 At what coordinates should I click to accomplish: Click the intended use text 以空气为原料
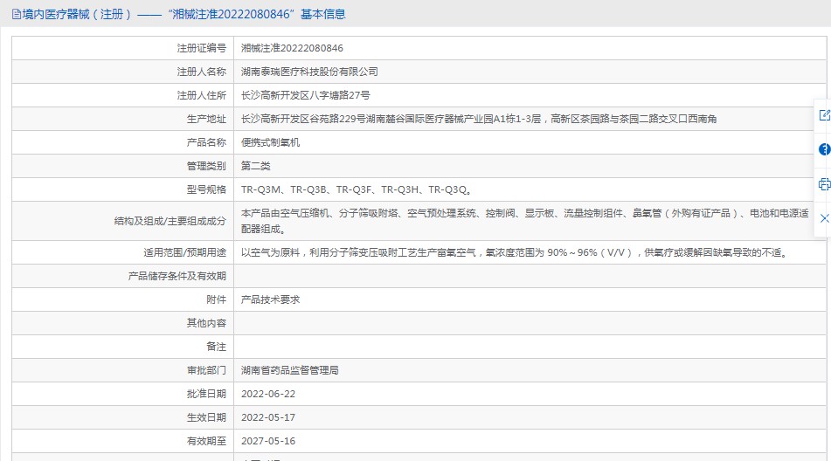[270, 252]
